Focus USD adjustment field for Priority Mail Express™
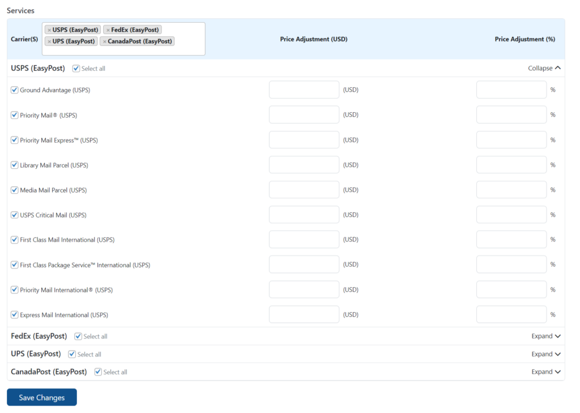Image resolution: width=580 pixels, height=413 pixels. click(304, 140)
